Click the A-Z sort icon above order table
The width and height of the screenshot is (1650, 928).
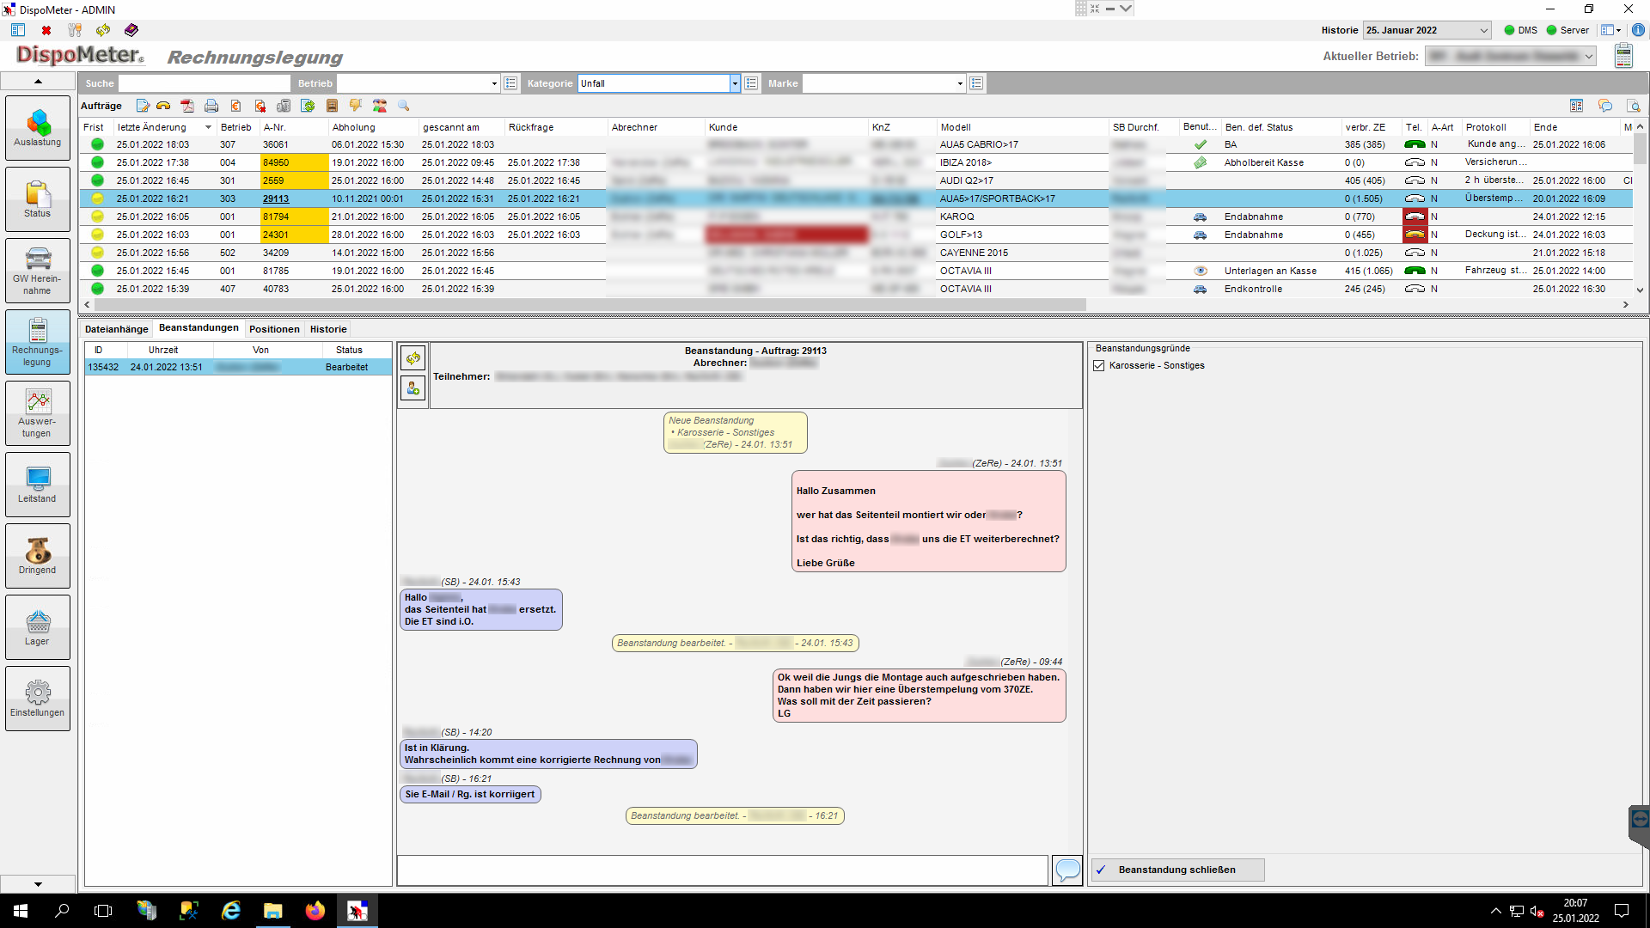(x=1576, y=106)
